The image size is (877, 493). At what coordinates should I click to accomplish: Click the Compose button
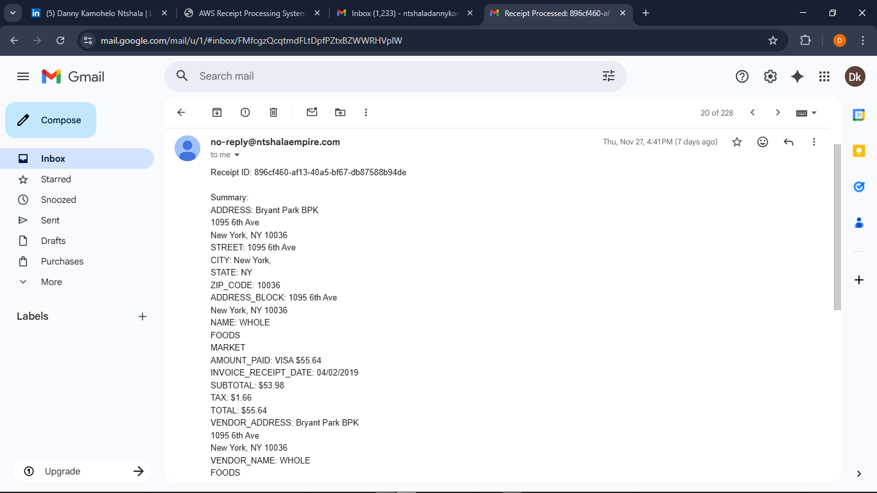coord(50,120)
